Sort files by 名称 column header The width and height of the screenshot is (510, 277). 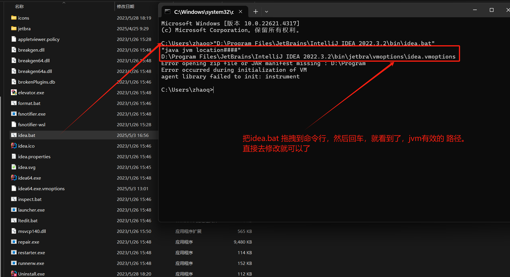click(19, 6)
